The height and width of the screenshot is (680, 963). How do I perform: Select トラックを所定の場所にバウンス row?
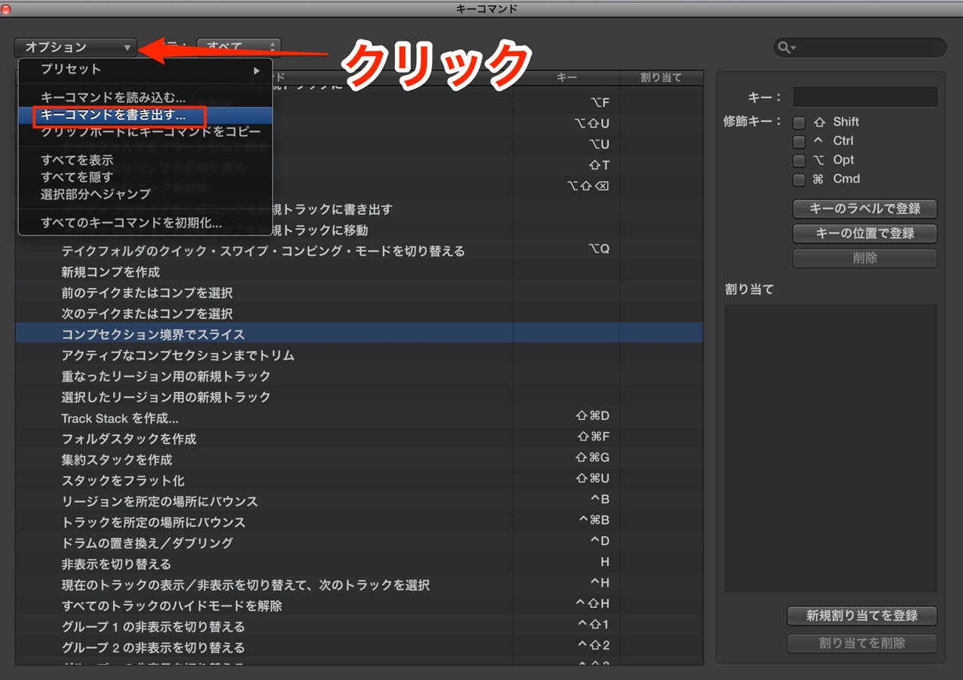(359, 522)
